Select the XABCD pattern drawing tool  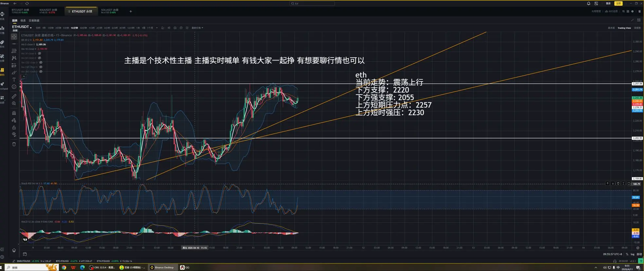(x=14, y=58)
